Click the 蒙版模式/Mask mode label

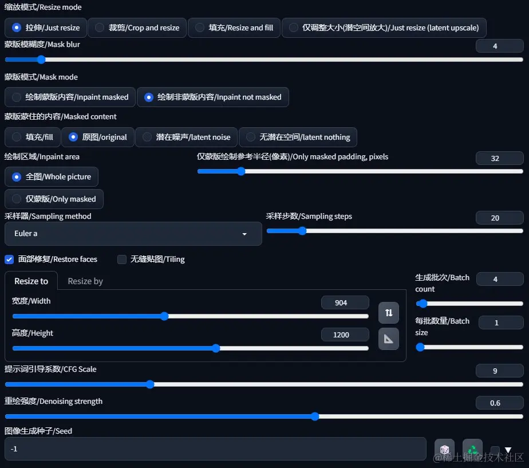point(41,77)
